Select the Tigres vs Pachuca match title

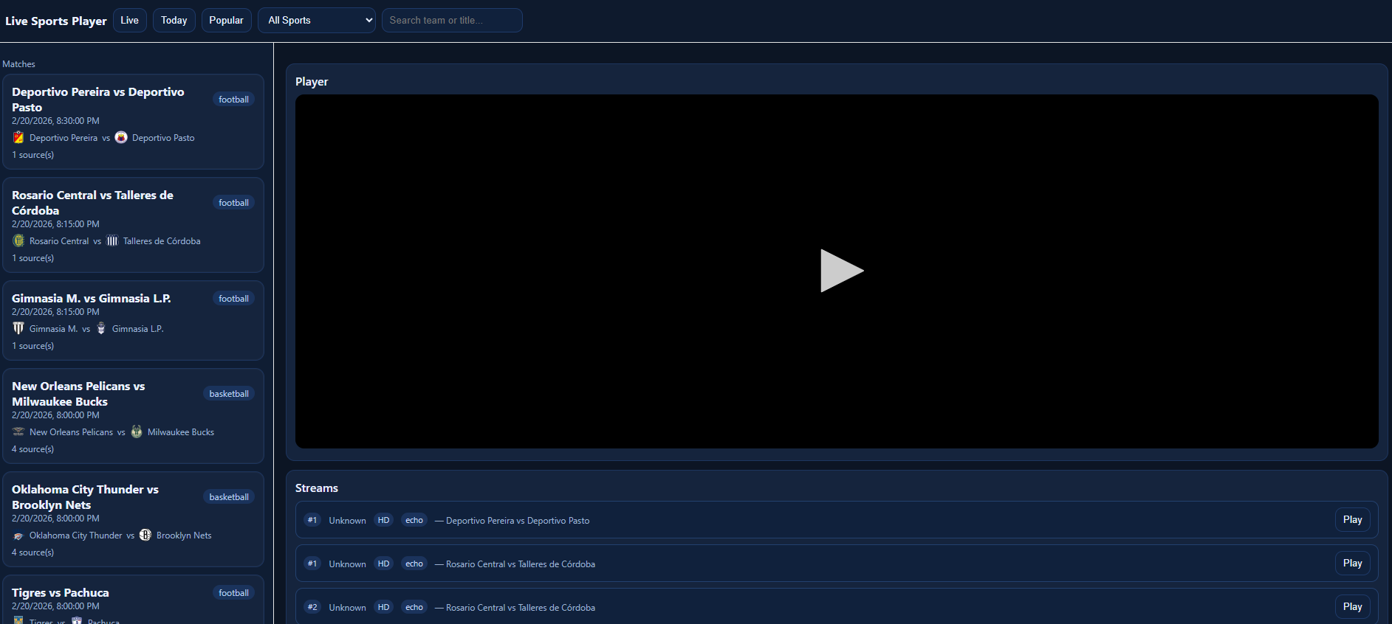[x=61, y=592]
